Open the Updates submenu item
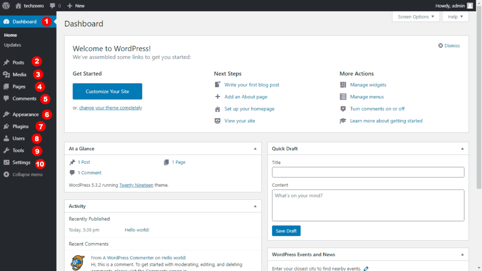The image size is (482, 271). pyautogui.click(x=13, y=45)
